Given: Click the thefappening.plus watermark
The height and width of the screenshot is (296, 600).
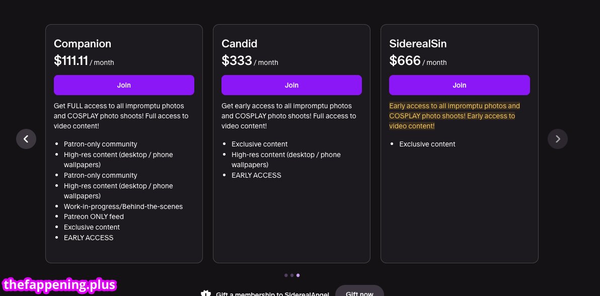Looking at the screenshot, I should pyautogui.click(x=59, y=285).
